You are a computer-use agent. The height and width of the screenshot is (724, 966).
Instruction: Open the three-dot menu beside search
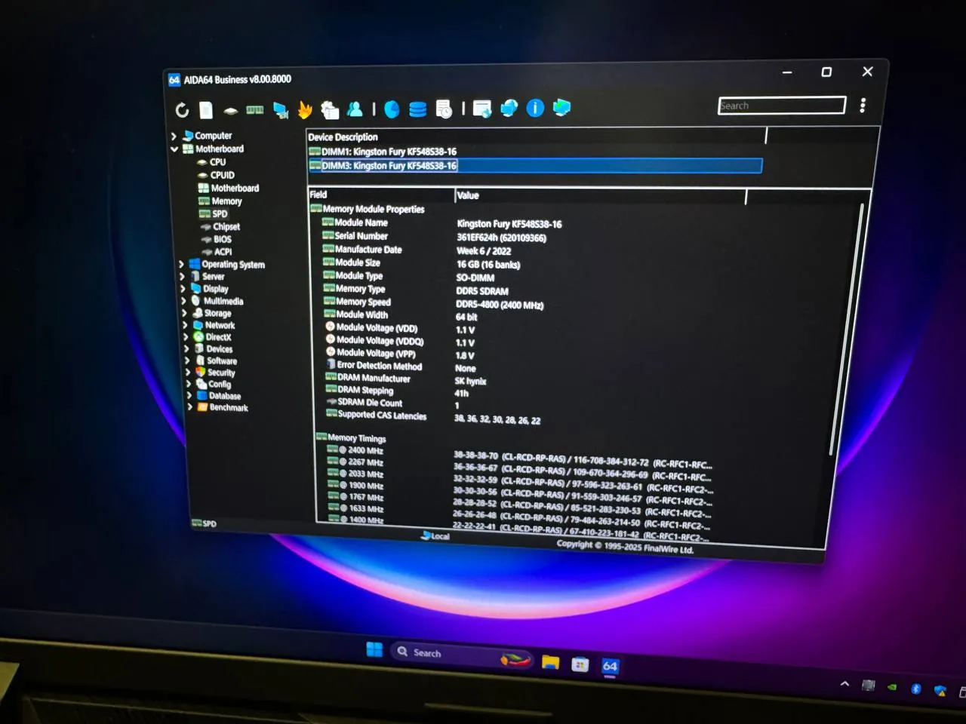[x=863, y=106]
